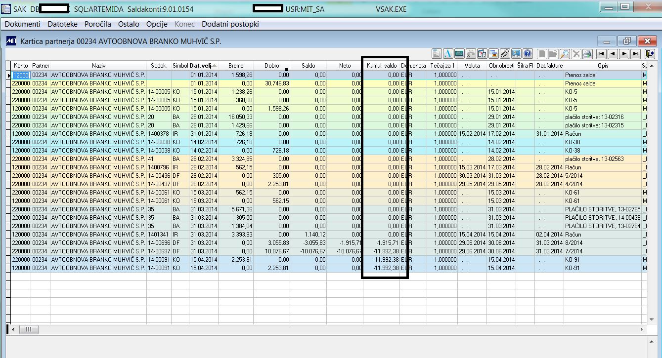Select the row with document 1401341
The height and width of the screenshot is (358, 662).
[x=158, y=235]
